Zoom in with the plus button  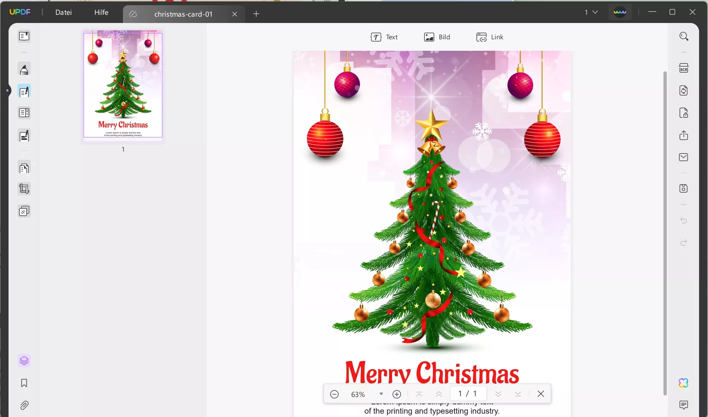coord(397,394)
